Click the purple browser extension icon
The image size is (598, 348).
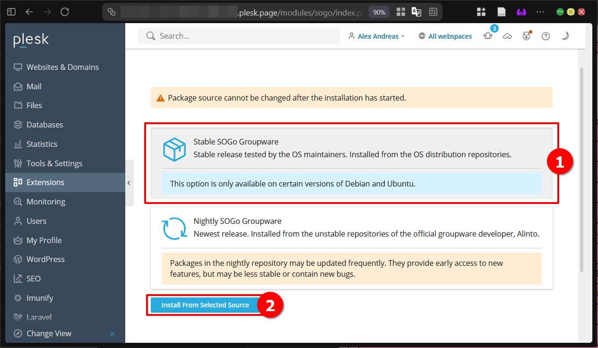pos(521,12)
